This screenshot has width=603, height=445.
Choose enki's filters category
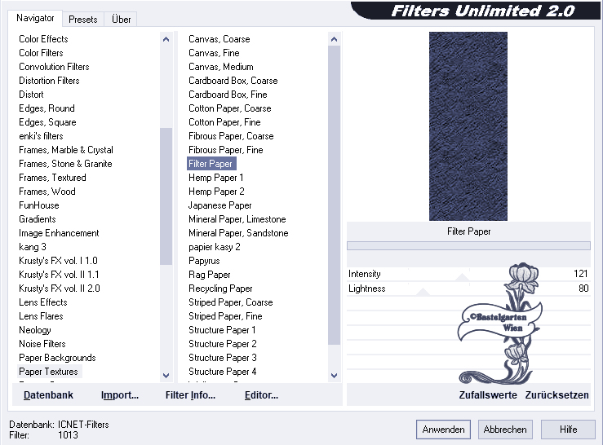[x=41, y=136]
